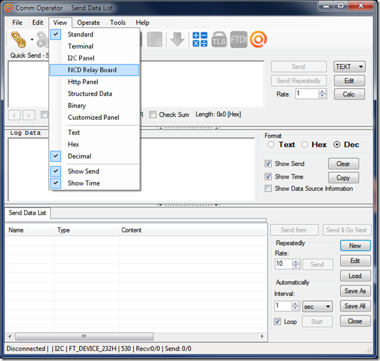Viewport: 380px width, 361px height.
Task: Click the TLS padlock toolbar icon
Action: click(x=219, y=40)
